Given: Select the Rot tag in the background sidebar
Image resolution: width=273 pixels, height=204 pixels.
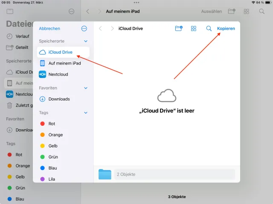Looking at the screenshot, I should point(19,155).
